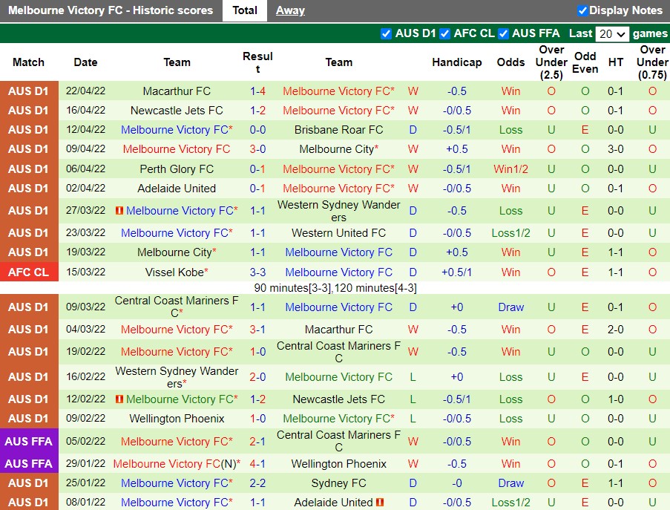Click AUS FFA badge on 05/02/22 row
The height and width of the screenshot is (510, 670).
(29, 442)
